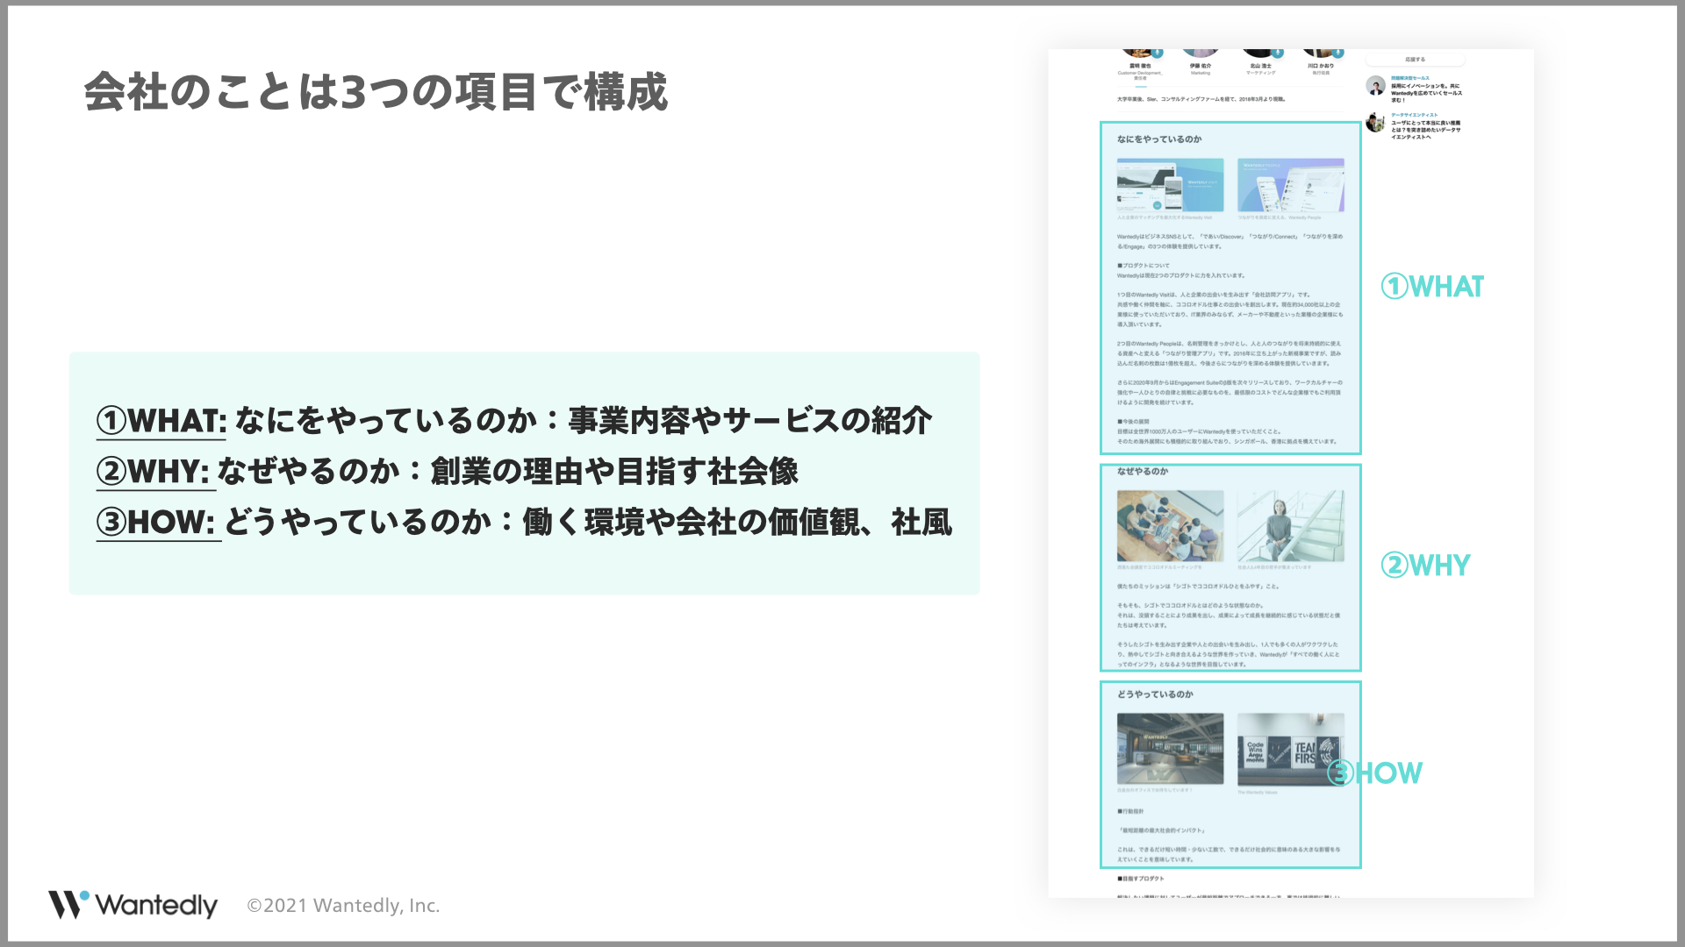Image resolution: width=1685 pixels, height=947 pixels.
Task: Click the team meeting photo thumbnail
Action: [1170, 525]
